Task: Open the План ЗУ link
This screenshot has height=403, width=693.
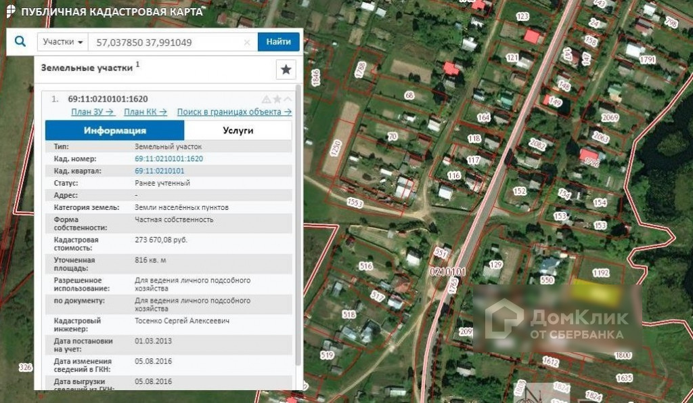Action: (92, 112)
